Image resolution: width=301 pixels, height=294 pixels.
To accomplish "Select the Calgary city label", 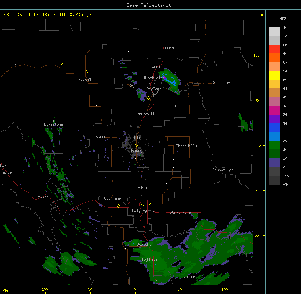I will (139, 211).
